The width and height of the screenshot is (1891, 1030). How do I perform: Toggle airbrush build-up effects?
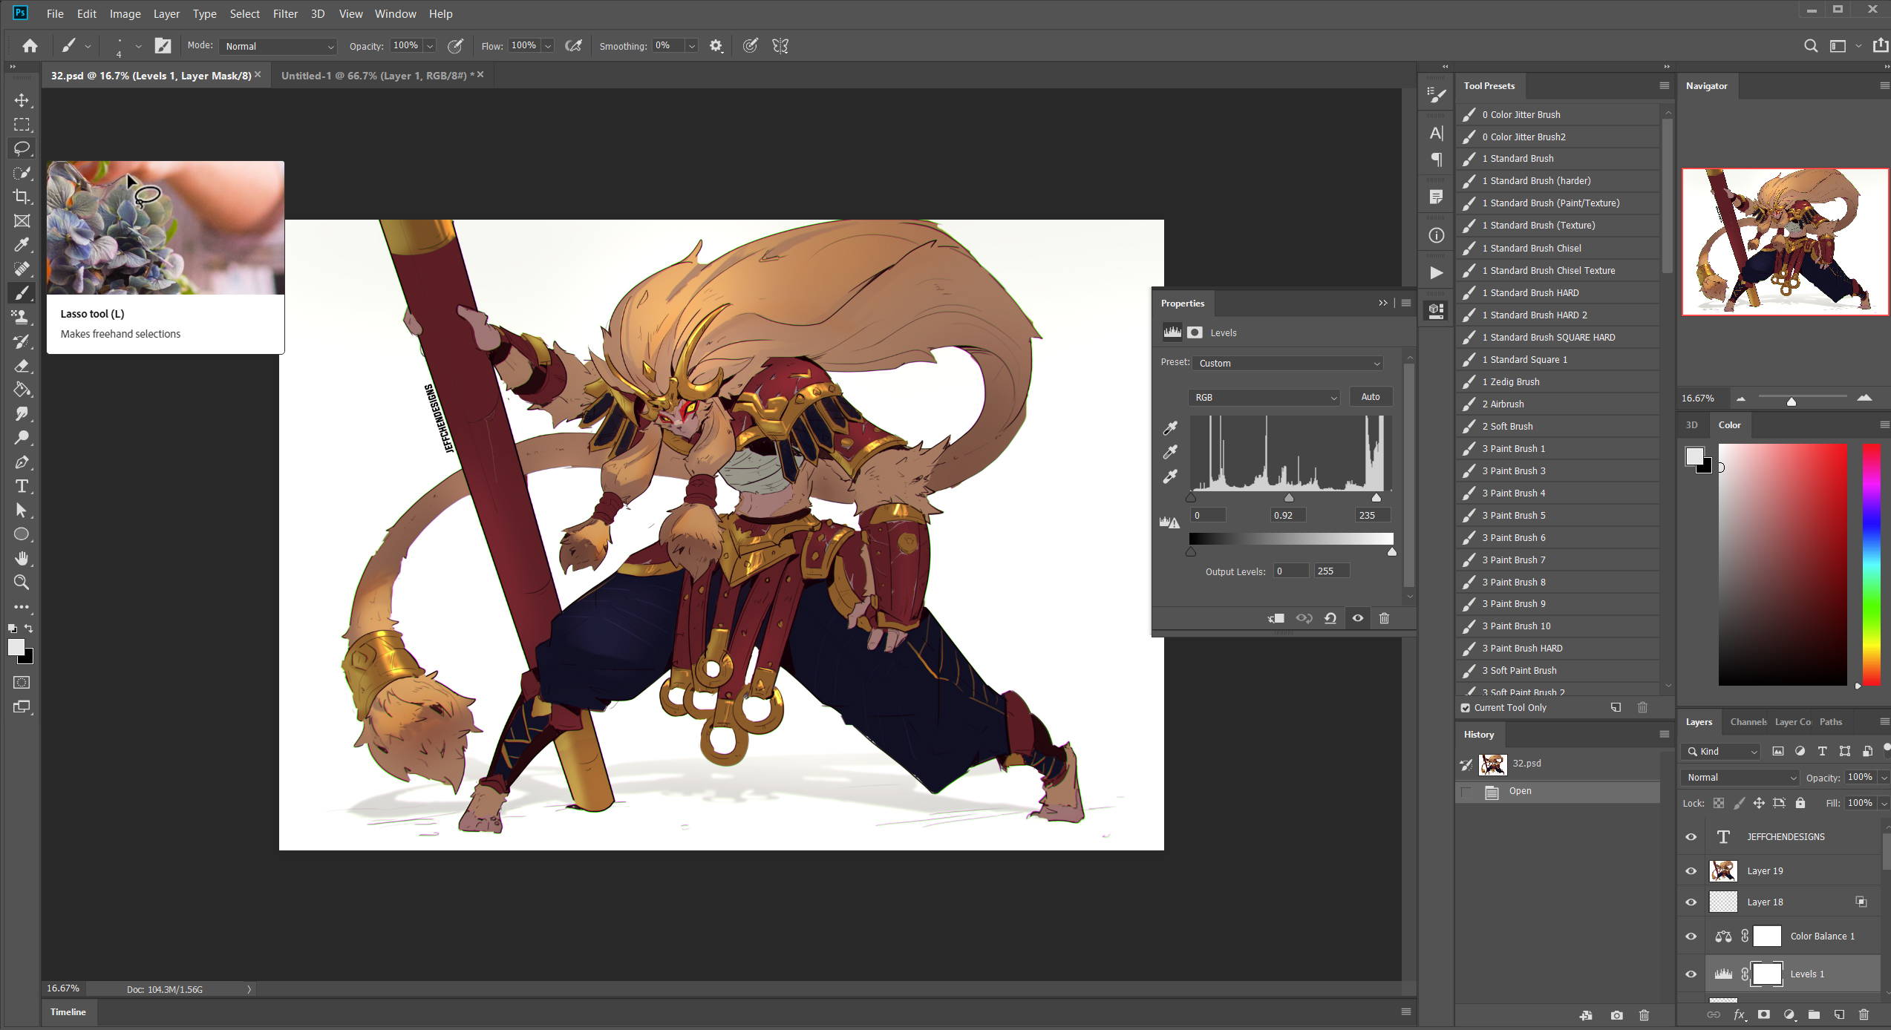pos(573,46)
